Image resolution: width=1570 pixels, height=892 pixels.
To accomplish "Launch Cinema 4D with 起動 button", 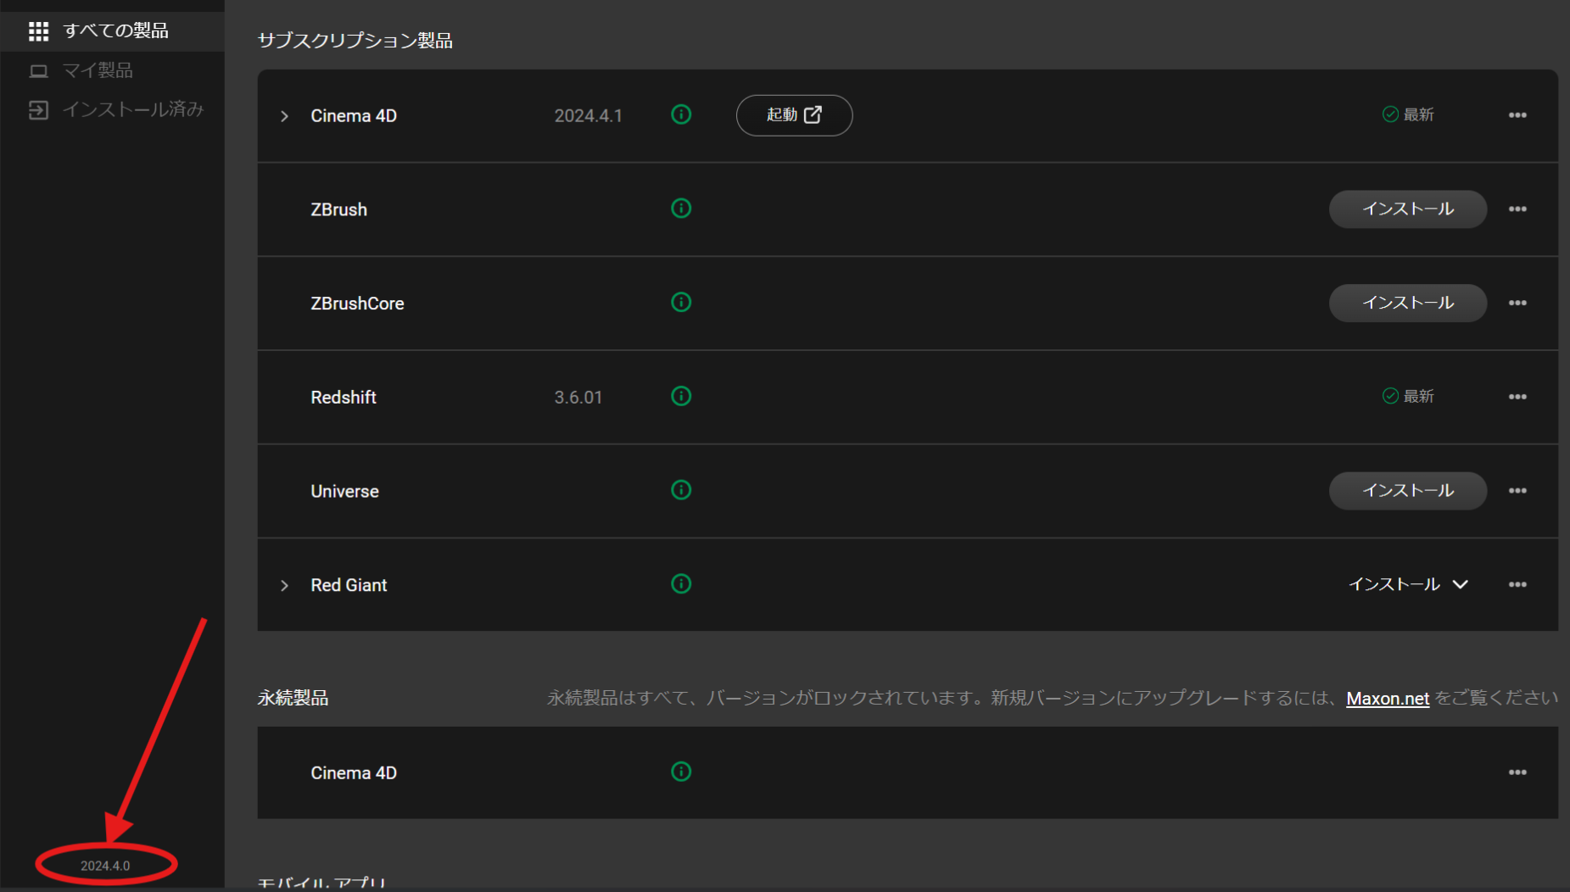I will pos(794,115).
